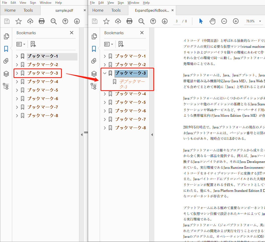Print the sample.pdf document
Viewport: 265px width, 242px height.
pos(42,21)
